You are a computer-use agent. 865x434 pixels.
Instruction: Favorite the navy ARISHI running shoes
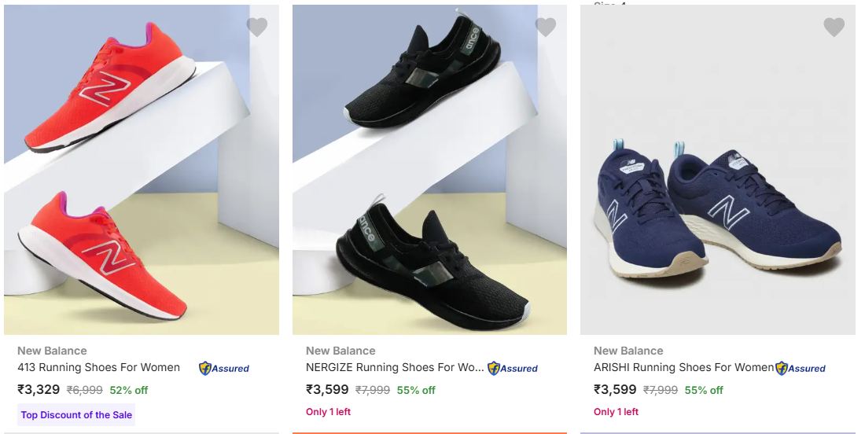[834, 28]
